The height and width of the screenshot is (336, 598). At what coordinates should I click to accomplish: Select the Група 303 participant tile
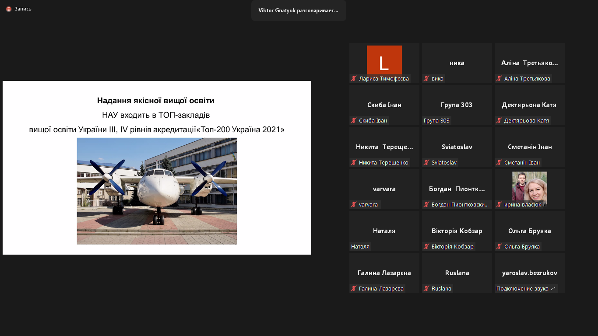pyautogui.click(x=457, y=105)
